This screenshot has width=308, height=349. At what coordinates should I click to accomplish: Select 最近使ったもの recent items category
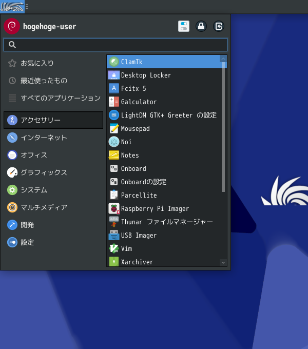pyautogui.click(x=53, y=81)
